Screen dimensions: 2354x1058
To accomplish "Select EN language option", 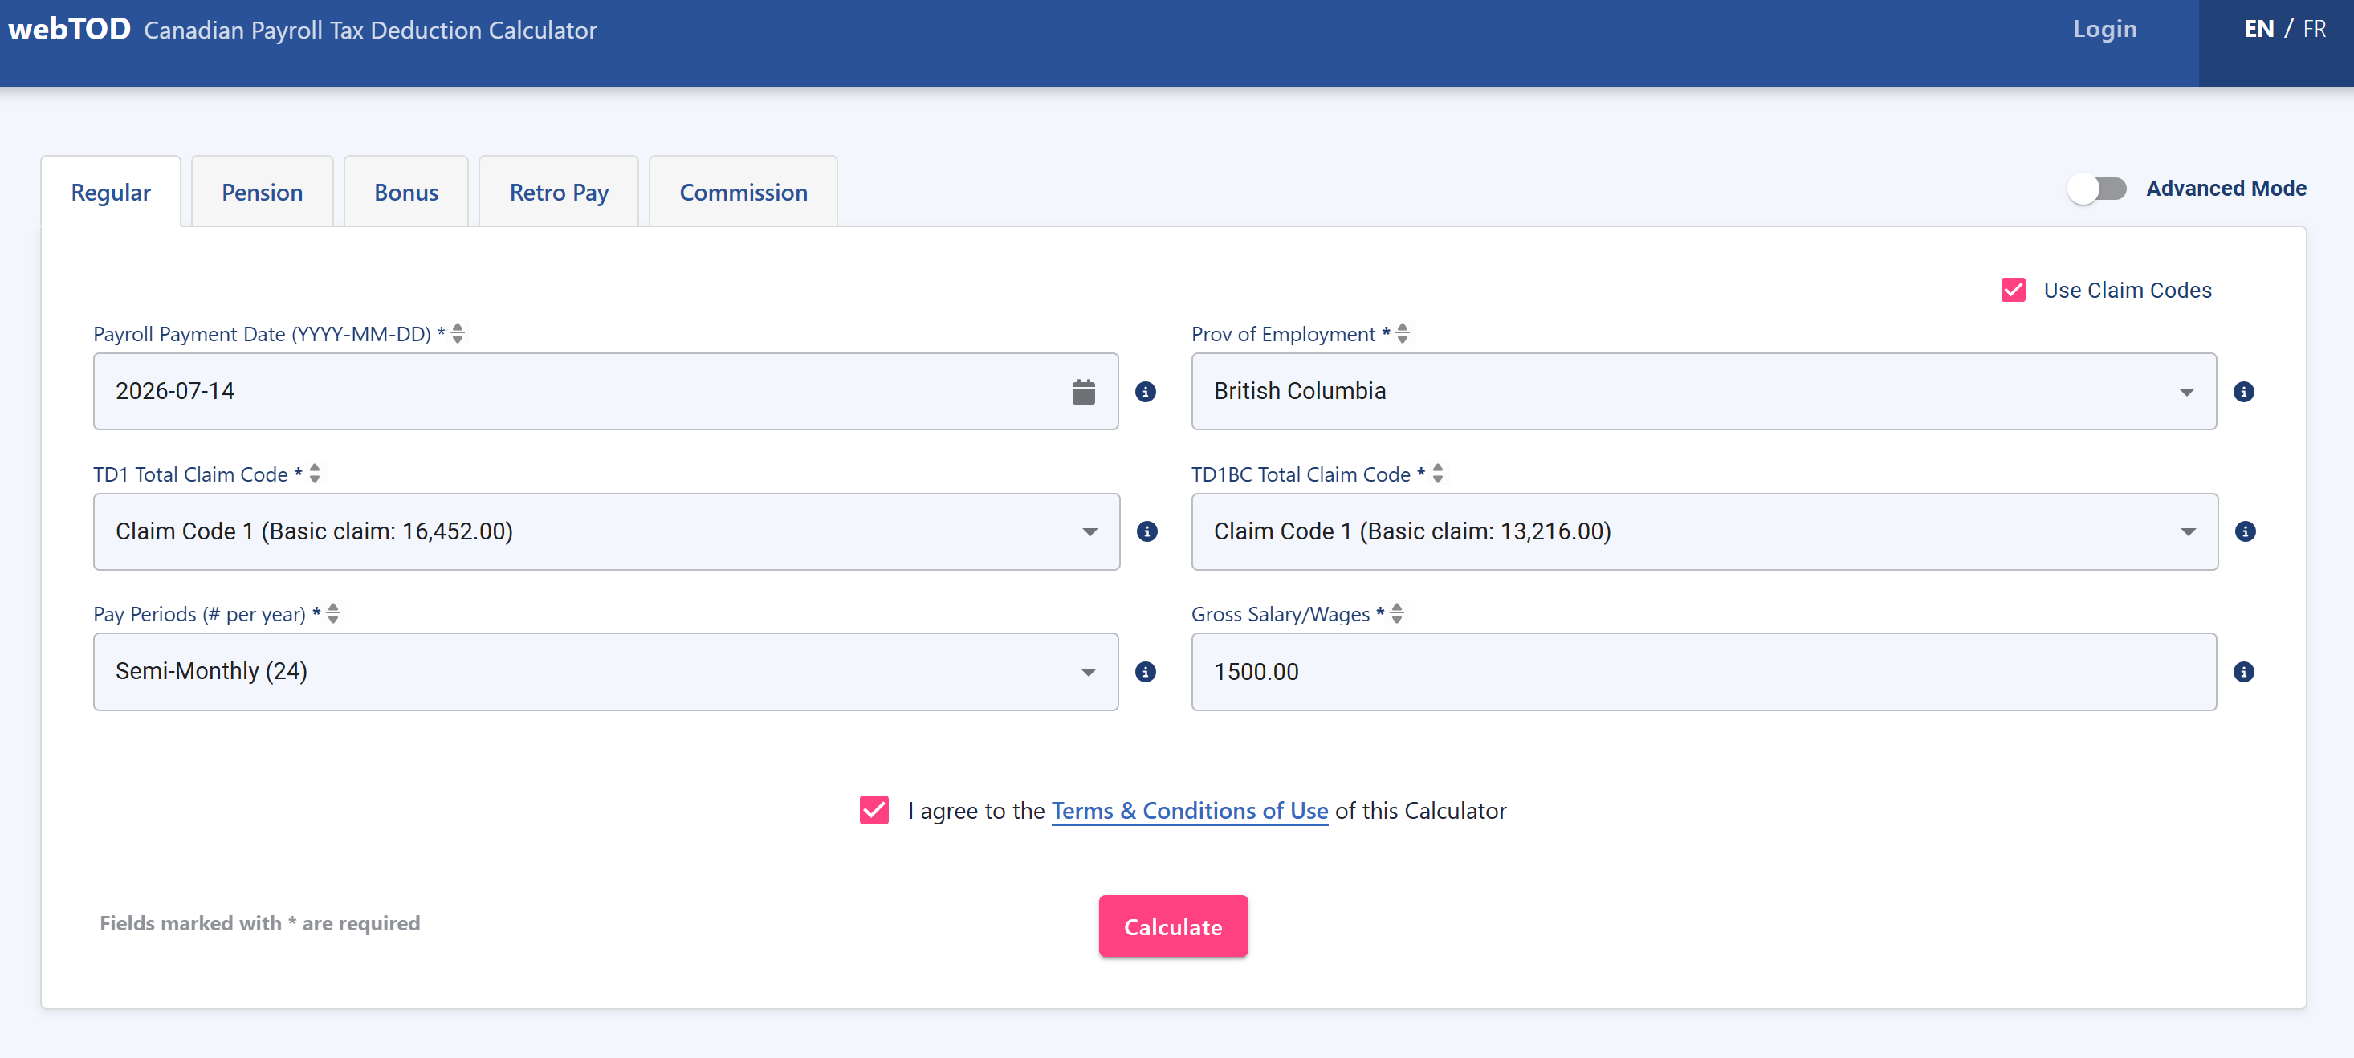I will click(x=2259, y=29).
